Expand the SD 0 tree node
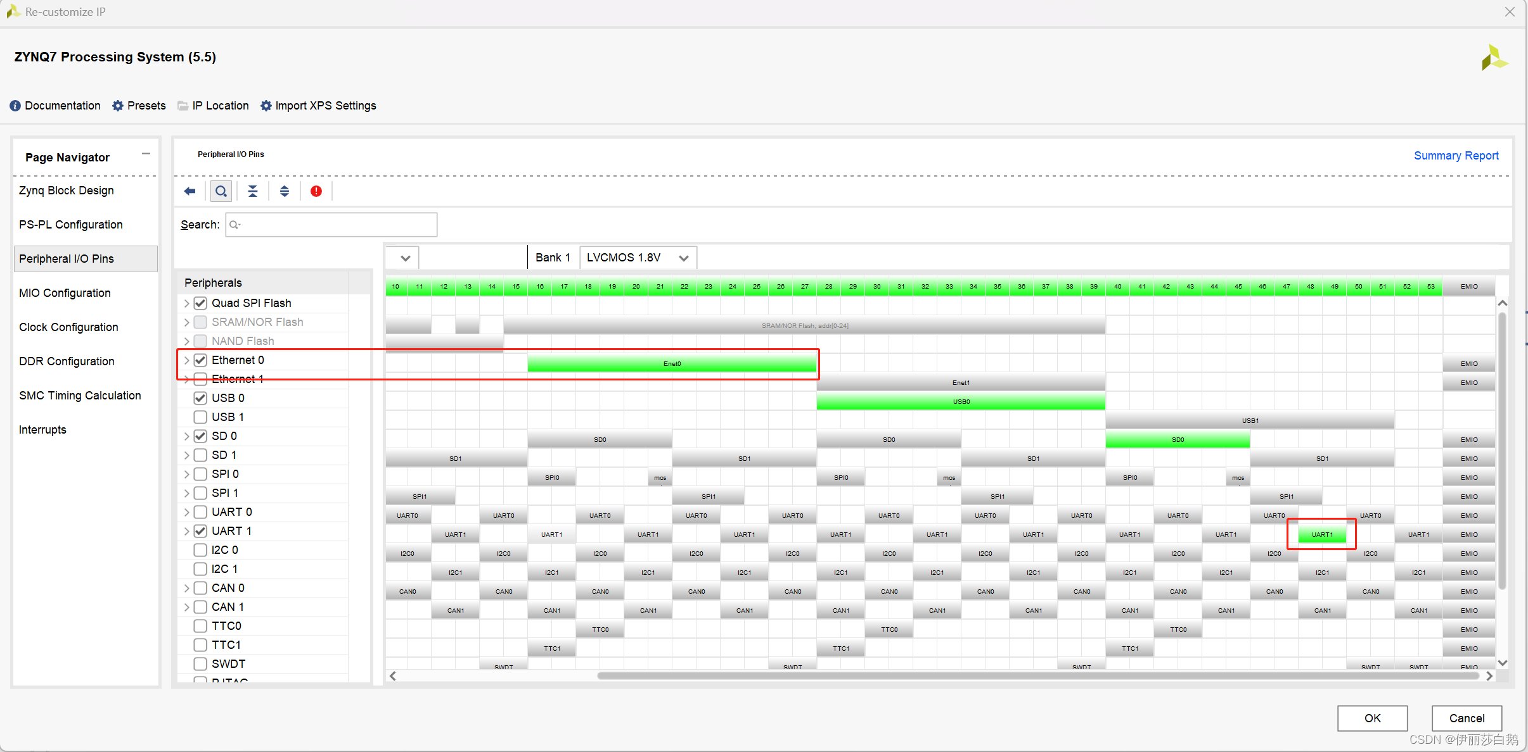Screen dimensions: 1528x752 186,436
